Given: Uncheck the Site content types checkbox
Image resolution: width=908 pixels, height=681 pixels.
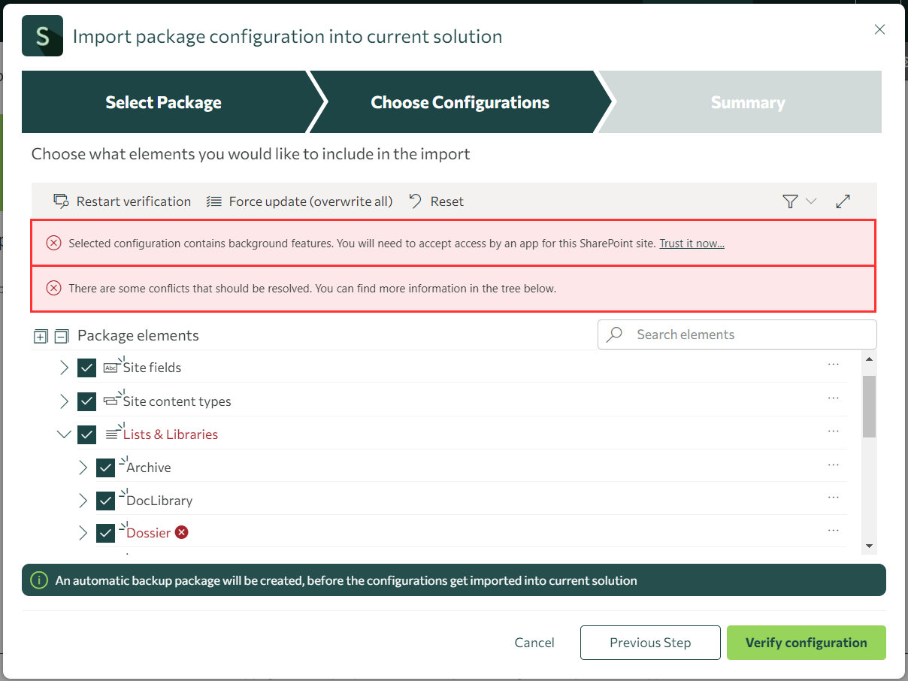Looking at the screenshot, I should click(86, 401).
